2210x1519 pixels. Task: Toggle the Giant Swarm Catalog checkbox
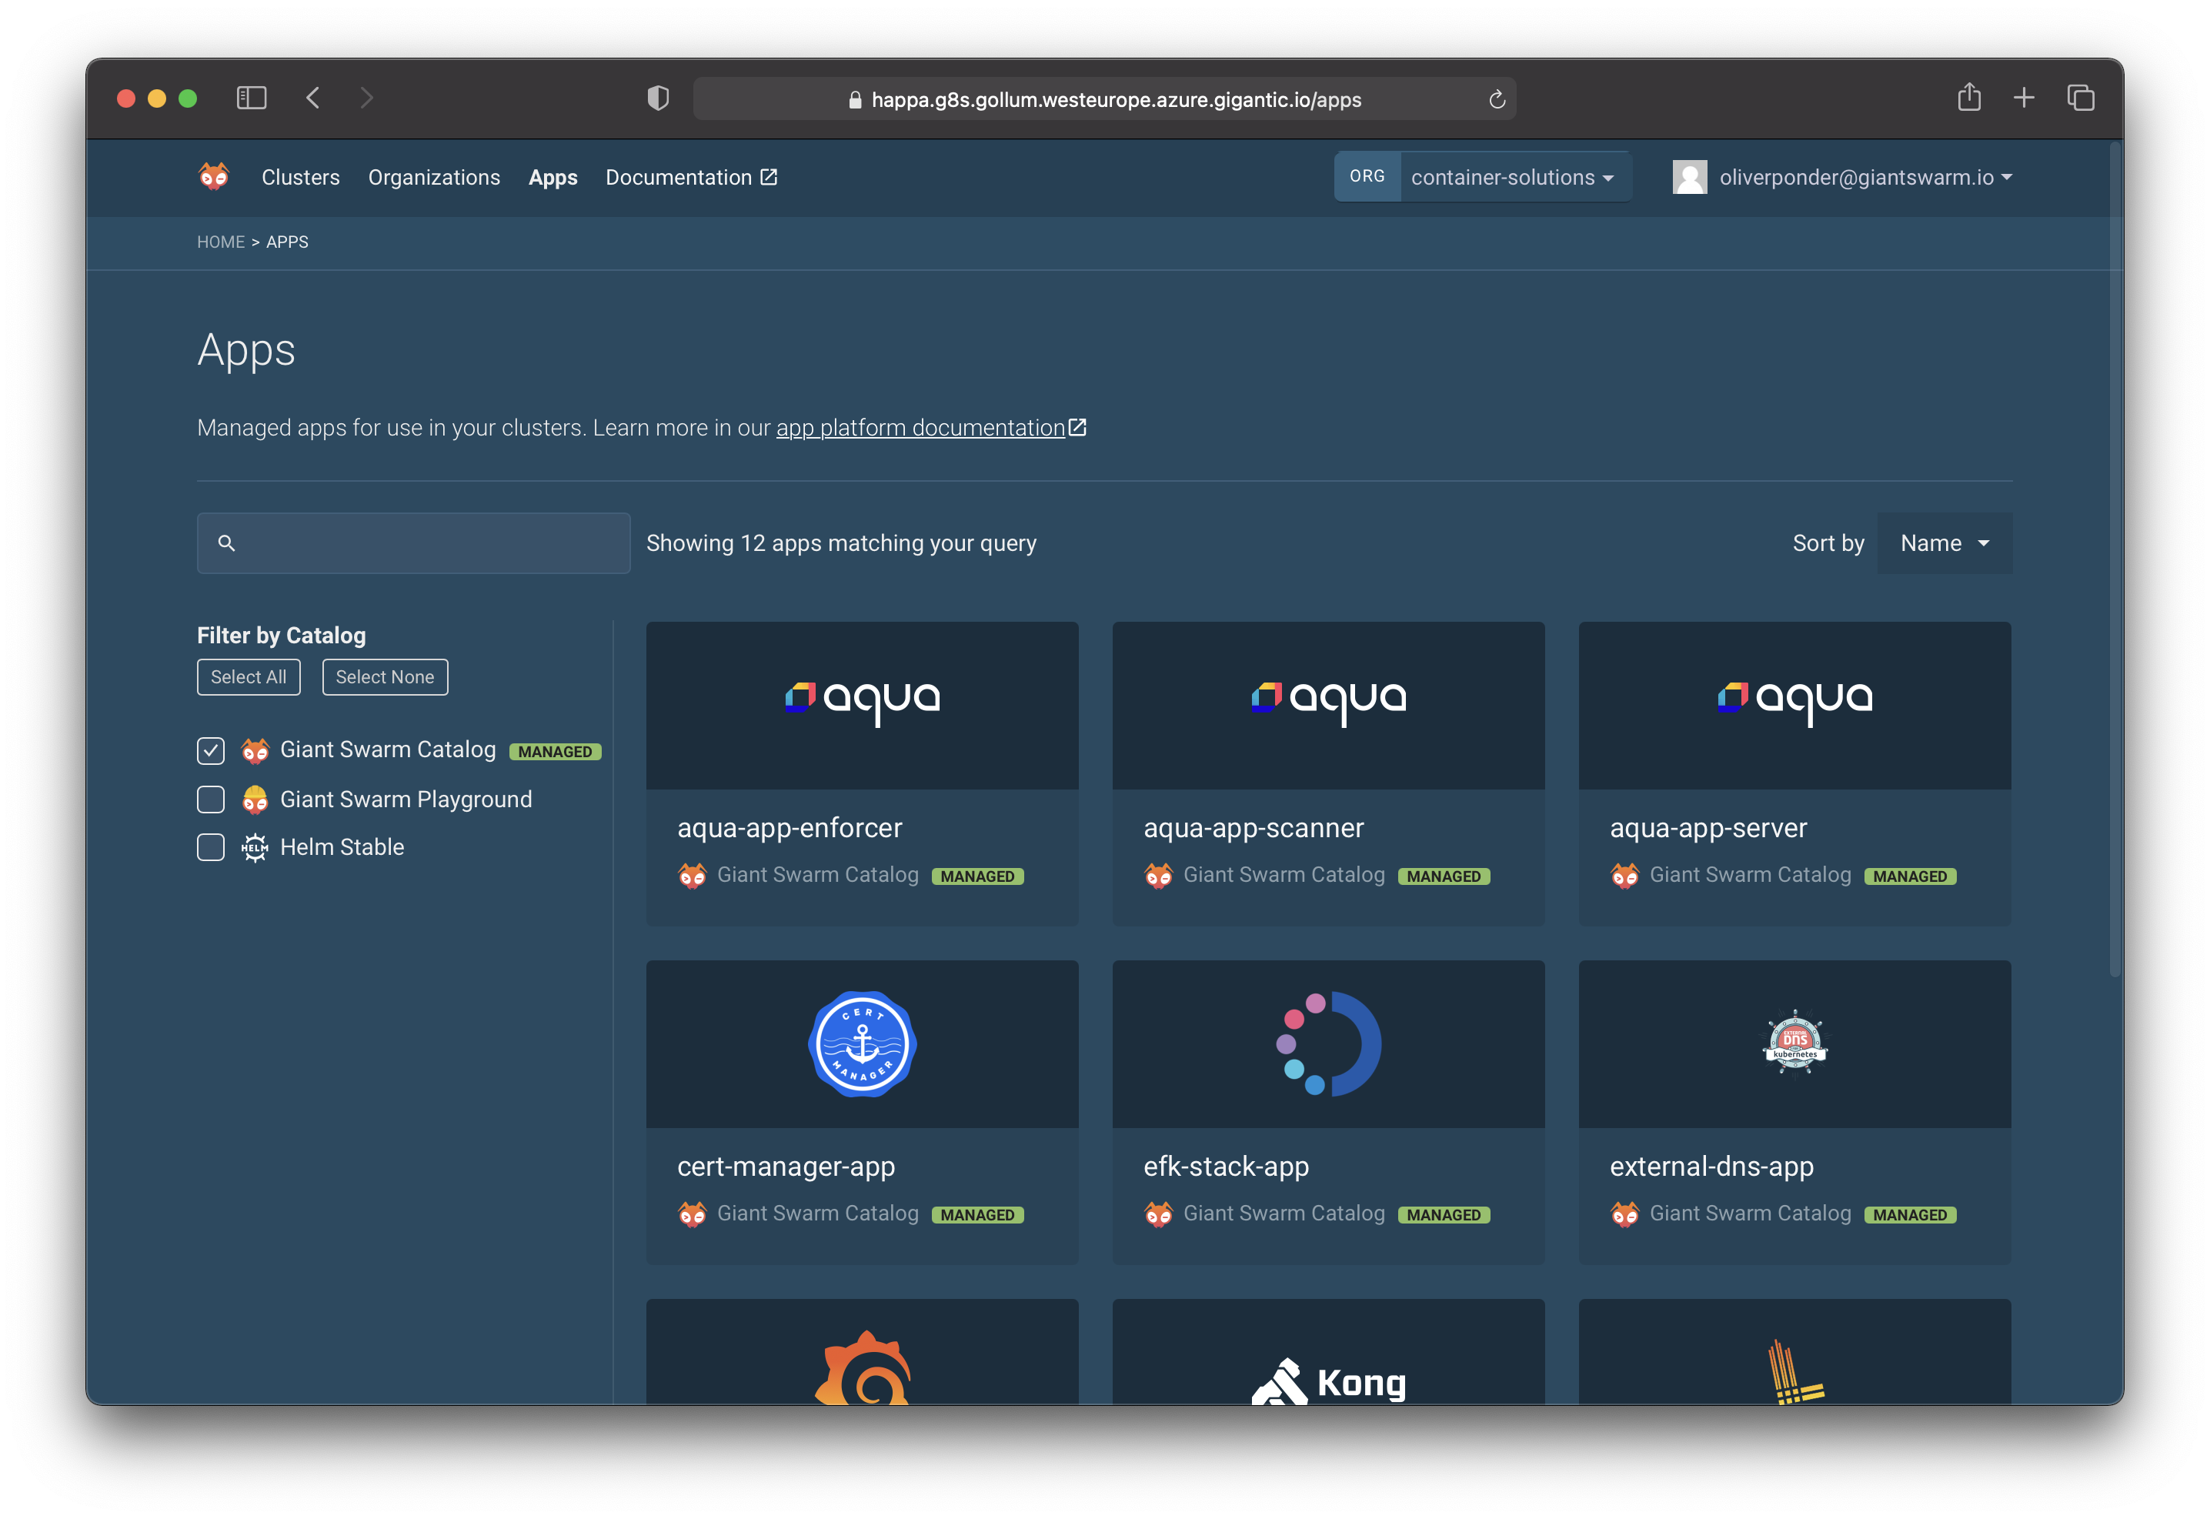212,749
